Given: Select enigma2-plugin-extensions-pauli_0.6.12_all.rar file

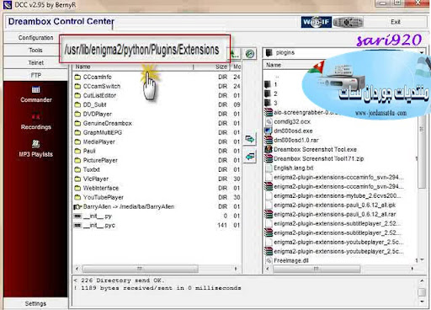Looking at the screenshot, I should pos(335,214).
